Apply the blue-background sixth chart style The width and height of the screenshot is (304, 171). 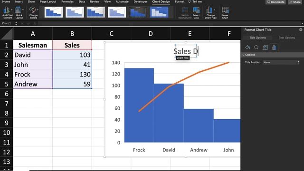coord(159,12)
